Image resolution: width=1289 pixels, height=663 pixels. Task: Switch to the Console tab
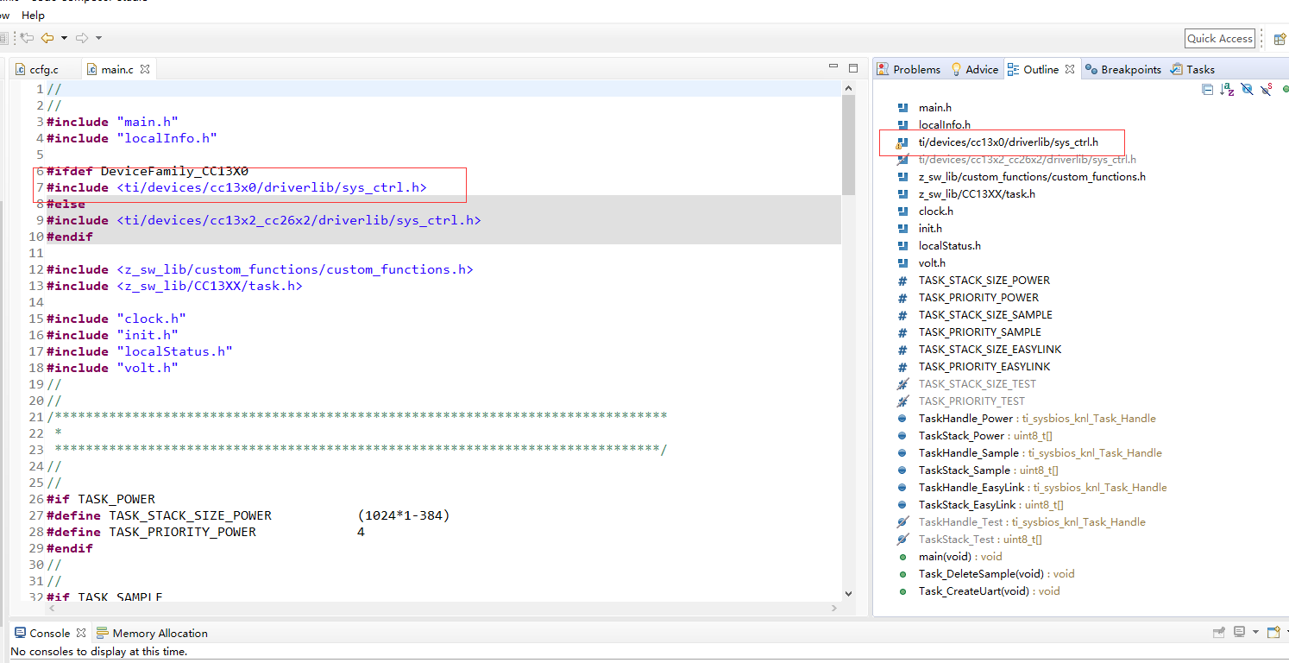(41, 633)
